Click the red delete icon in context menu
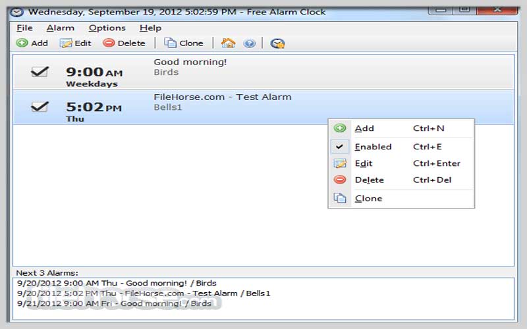527x329 pixels. [340, 180]
